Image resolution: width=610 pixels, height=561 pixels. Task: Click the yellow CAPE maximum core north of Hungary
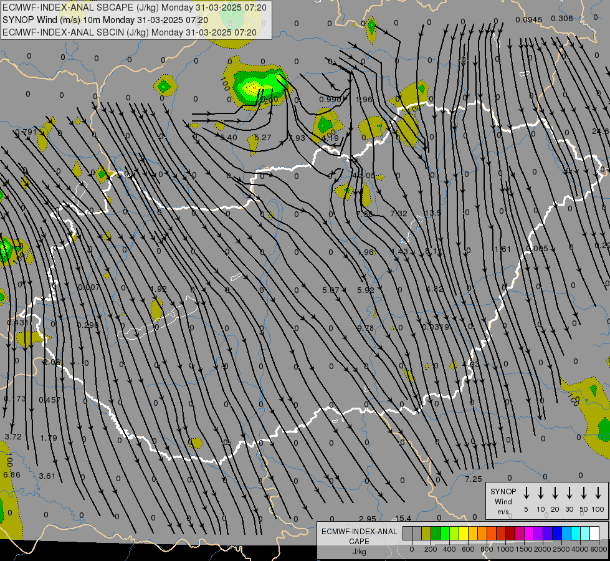(253, 88)
